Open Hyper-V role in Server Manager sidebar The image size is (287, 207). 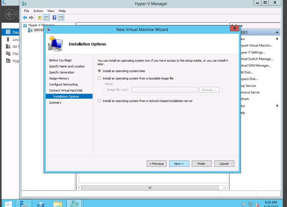click(x=10, y=61)
